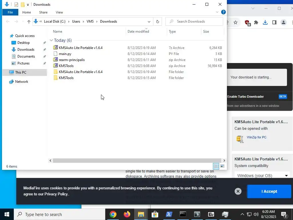Collapse the Today (6) group

click(51, 40)
